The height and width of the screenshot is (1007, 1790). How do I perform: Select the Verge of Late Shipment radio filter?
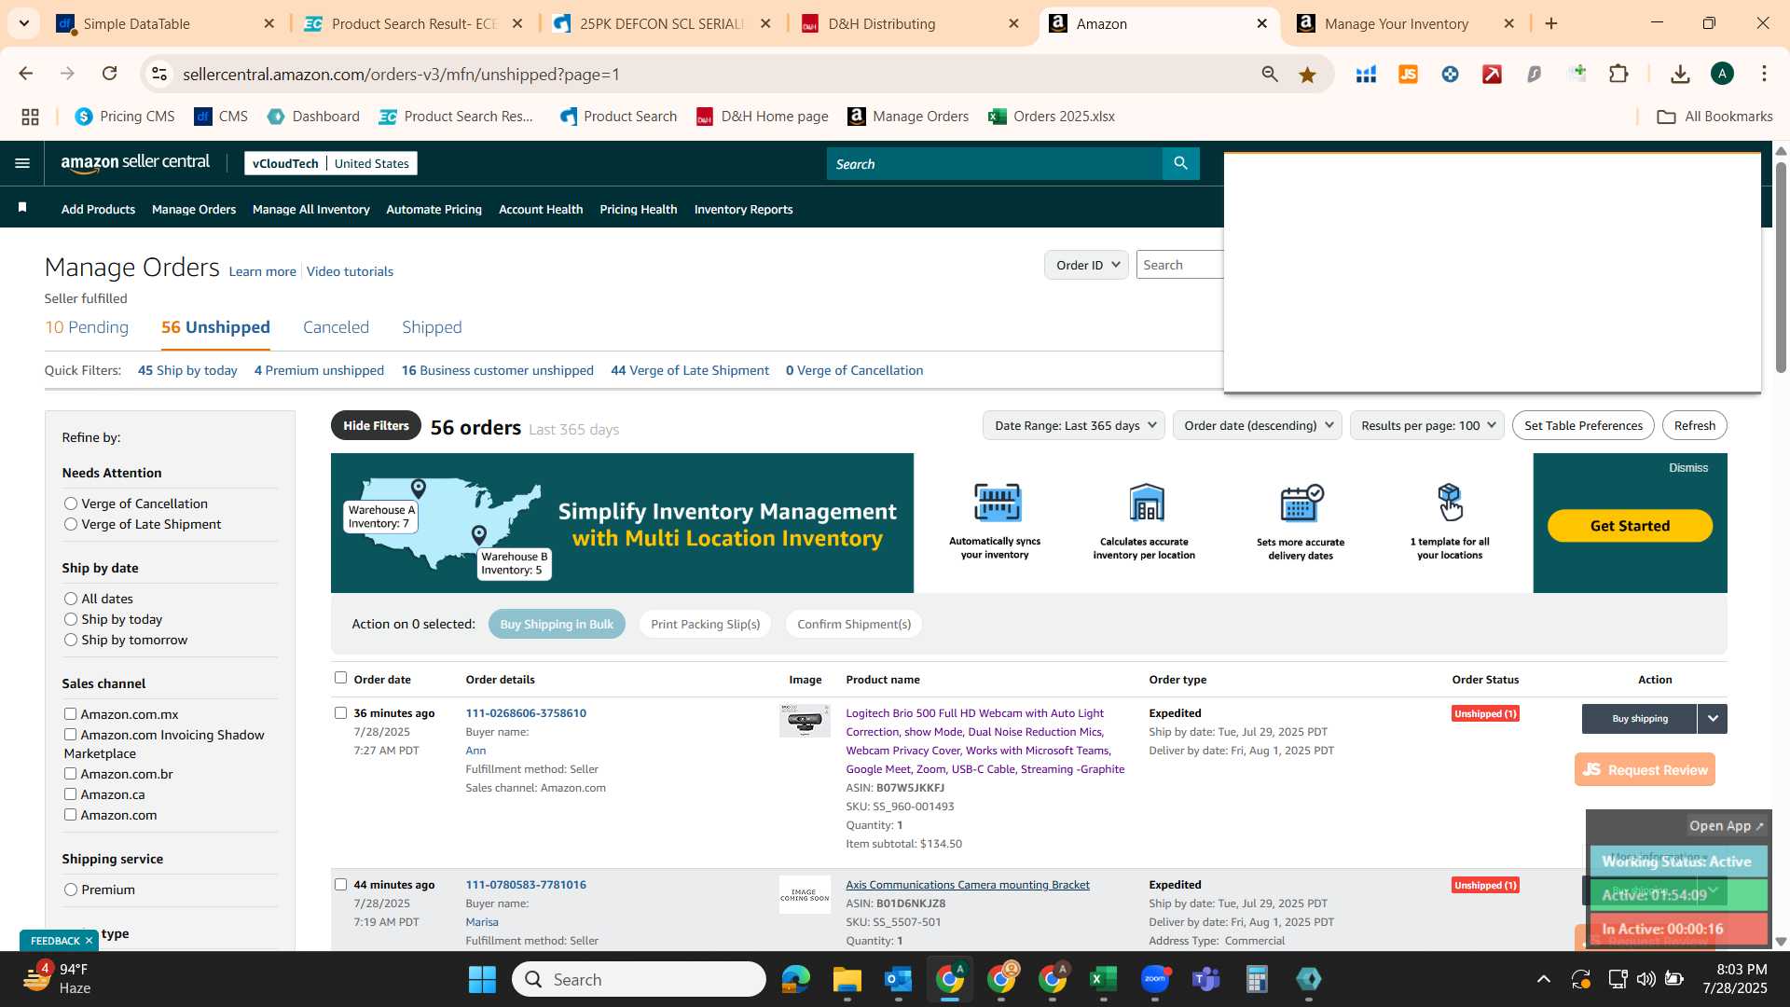pos(71,524)
